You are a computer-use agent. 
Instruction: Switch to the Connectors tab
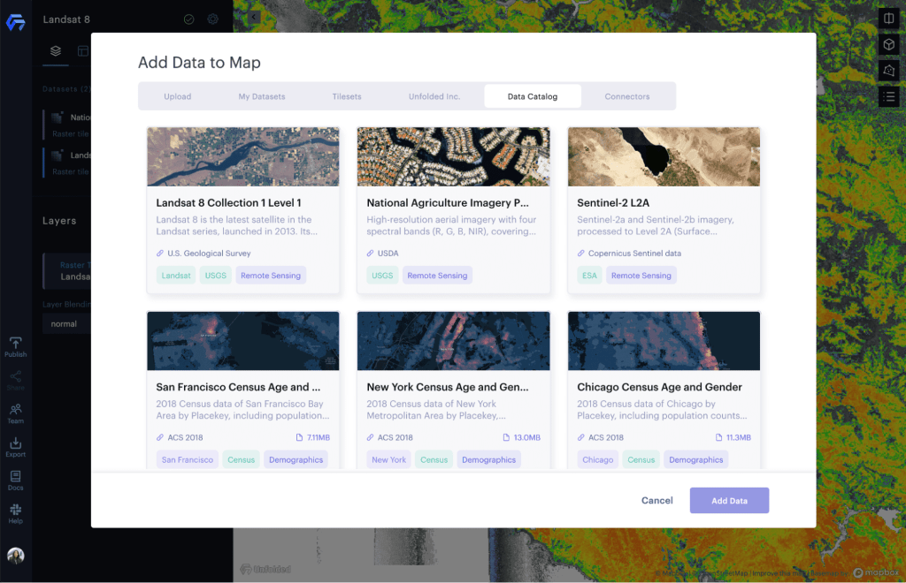tap(627, 96)
